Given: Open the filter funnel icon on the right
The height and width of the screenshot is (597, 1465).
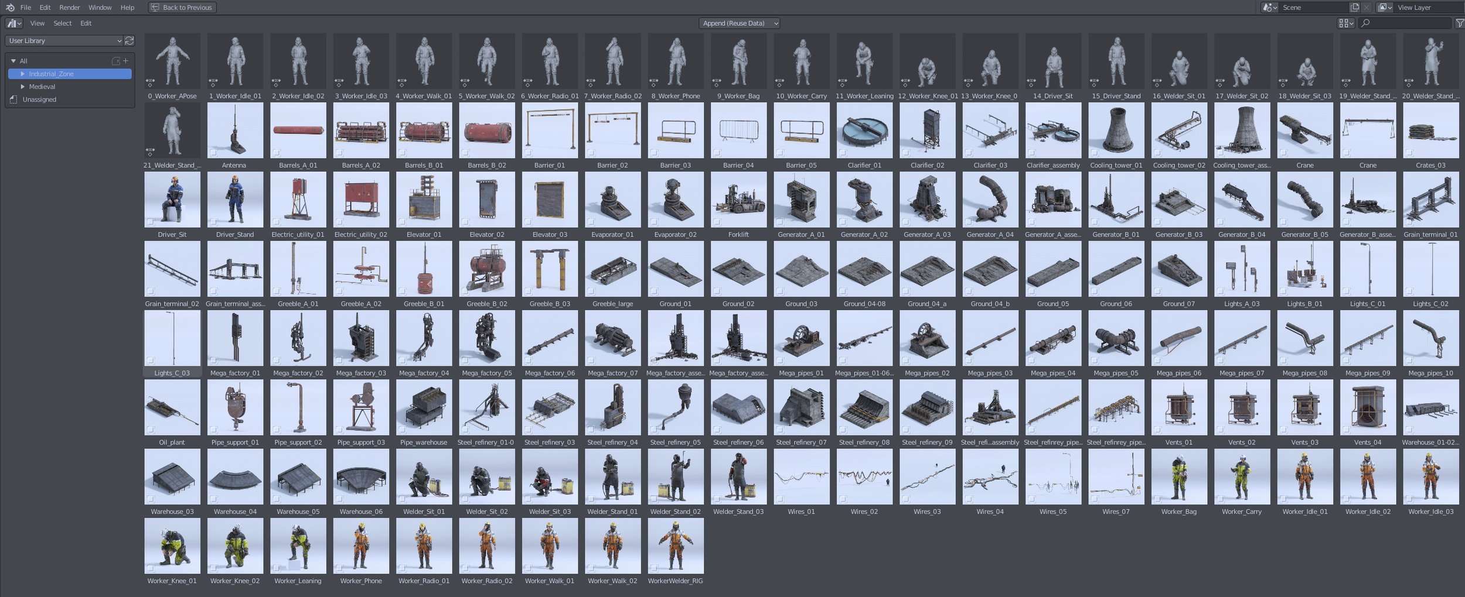Looking at the screenshot, I should coord(1460,23).
